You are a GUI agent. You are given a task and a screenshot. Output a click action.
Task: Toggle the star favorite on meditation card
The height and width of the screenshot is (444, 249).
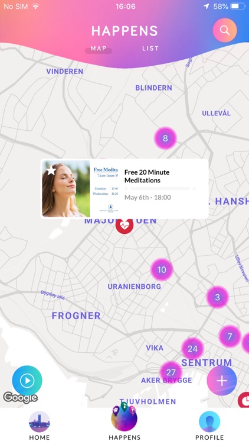51,170
